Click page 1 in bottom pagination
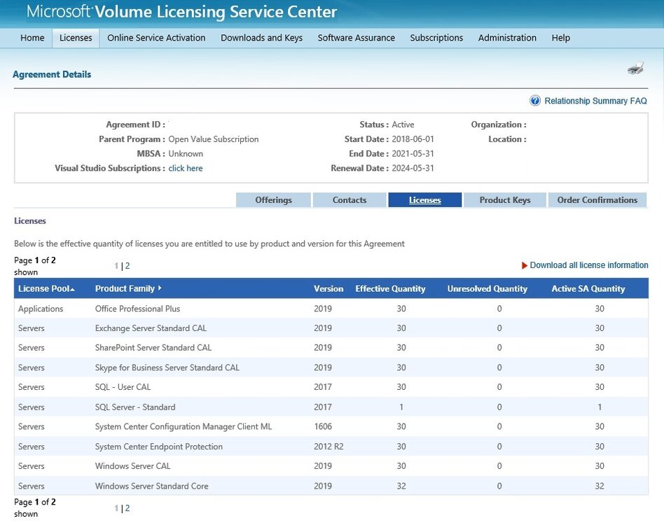Screen dimensions: 664x525 (116, 508)
